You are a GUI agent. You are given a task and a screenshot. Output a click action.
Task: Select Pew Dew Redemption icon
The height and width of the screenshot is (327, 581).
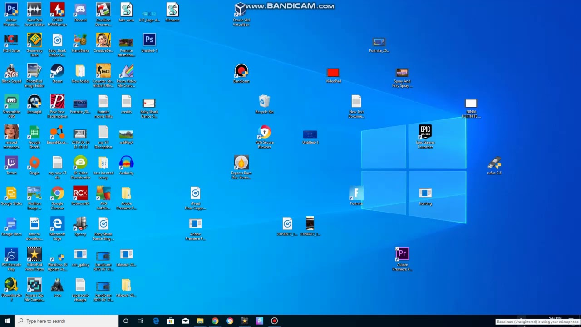[57, 106]
